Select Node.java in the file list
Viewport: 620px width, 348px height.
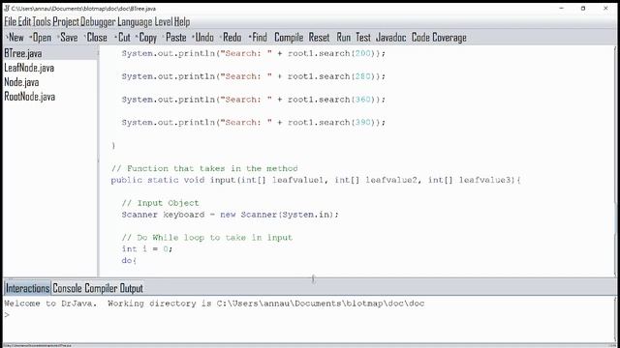(x=21, y=82)
